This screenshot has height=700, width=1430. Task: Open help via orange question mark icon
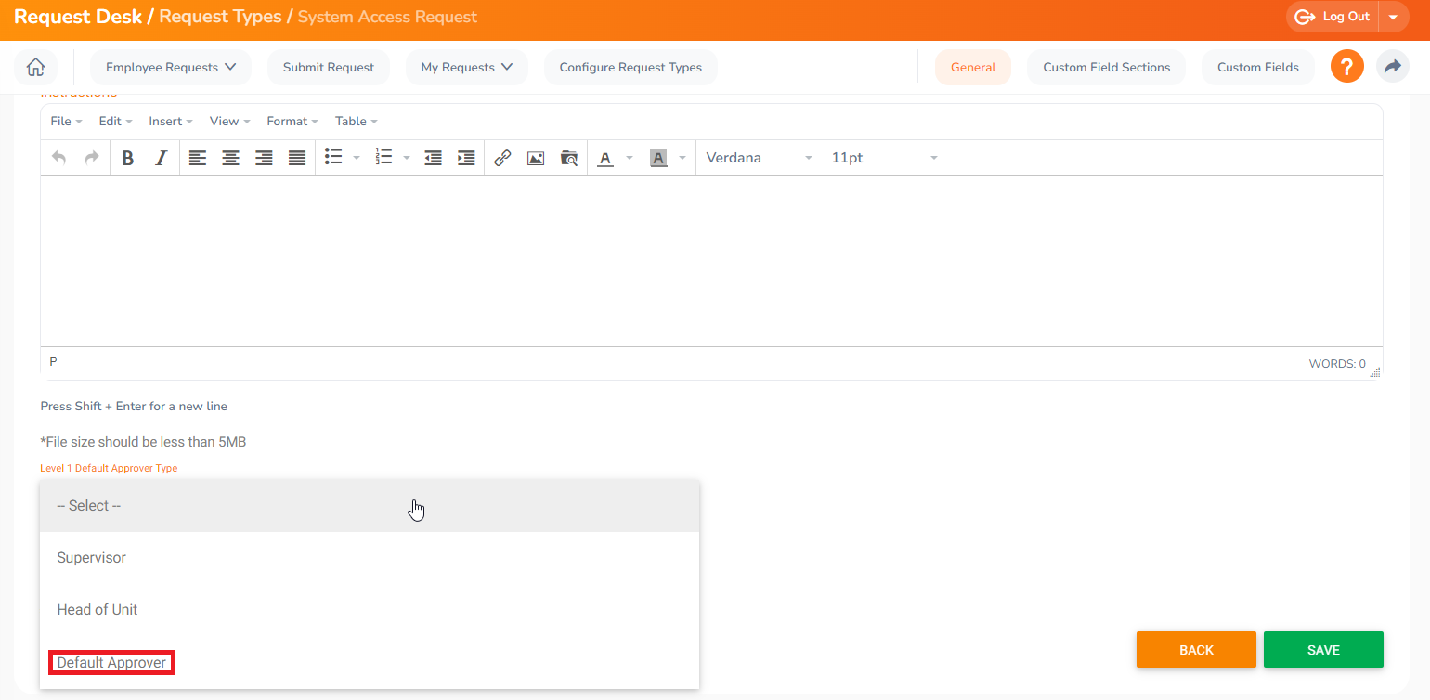tap(1346, 67)
